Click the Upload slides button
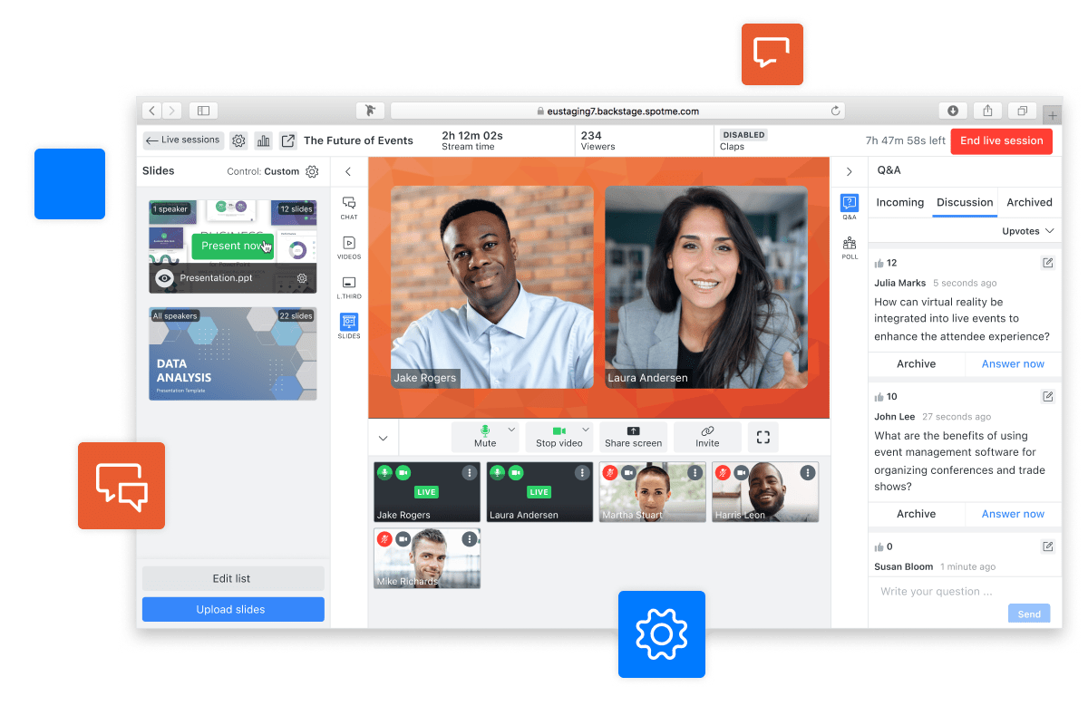 232,609
